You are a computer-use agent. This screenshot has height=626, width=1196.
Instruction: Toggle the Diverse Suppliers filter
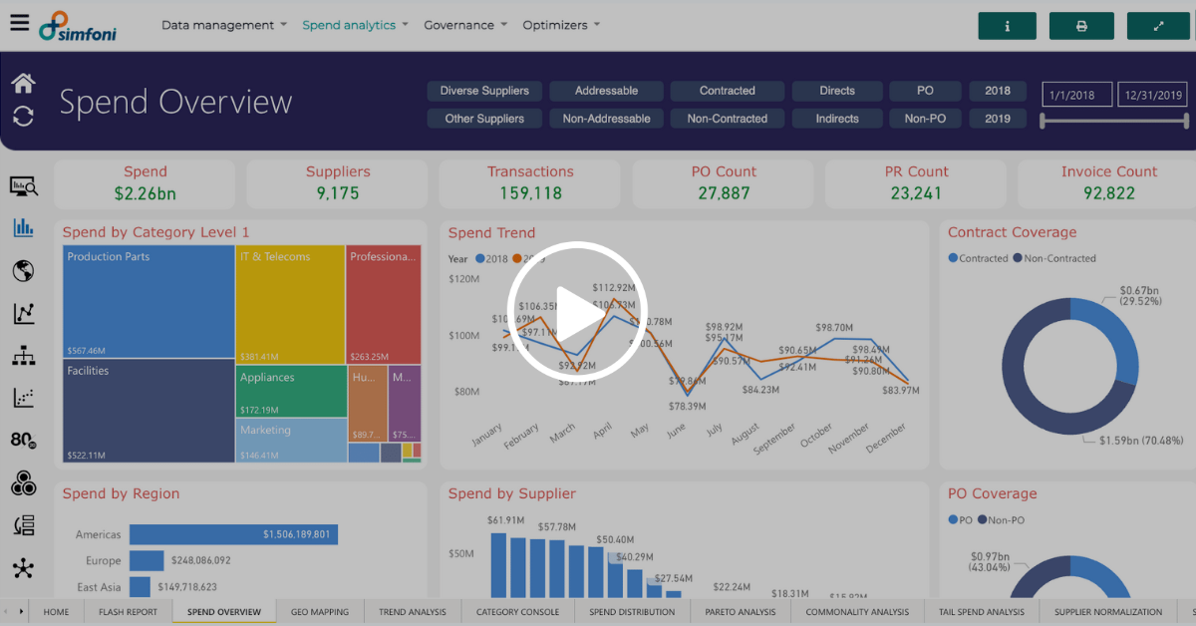point(484,91)
